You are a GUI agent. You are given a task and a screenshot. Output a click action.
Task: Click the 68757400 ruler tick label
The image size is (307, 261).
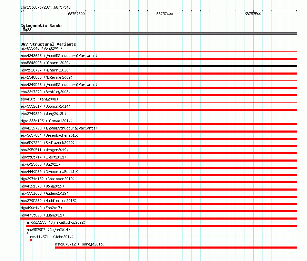[x=165, y=14]
